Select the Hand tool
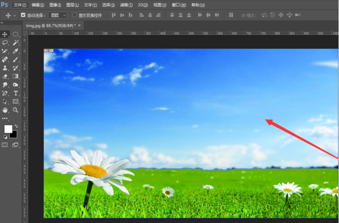The height and width of the screenshot is (223, 339). click(x=5, y=110)
